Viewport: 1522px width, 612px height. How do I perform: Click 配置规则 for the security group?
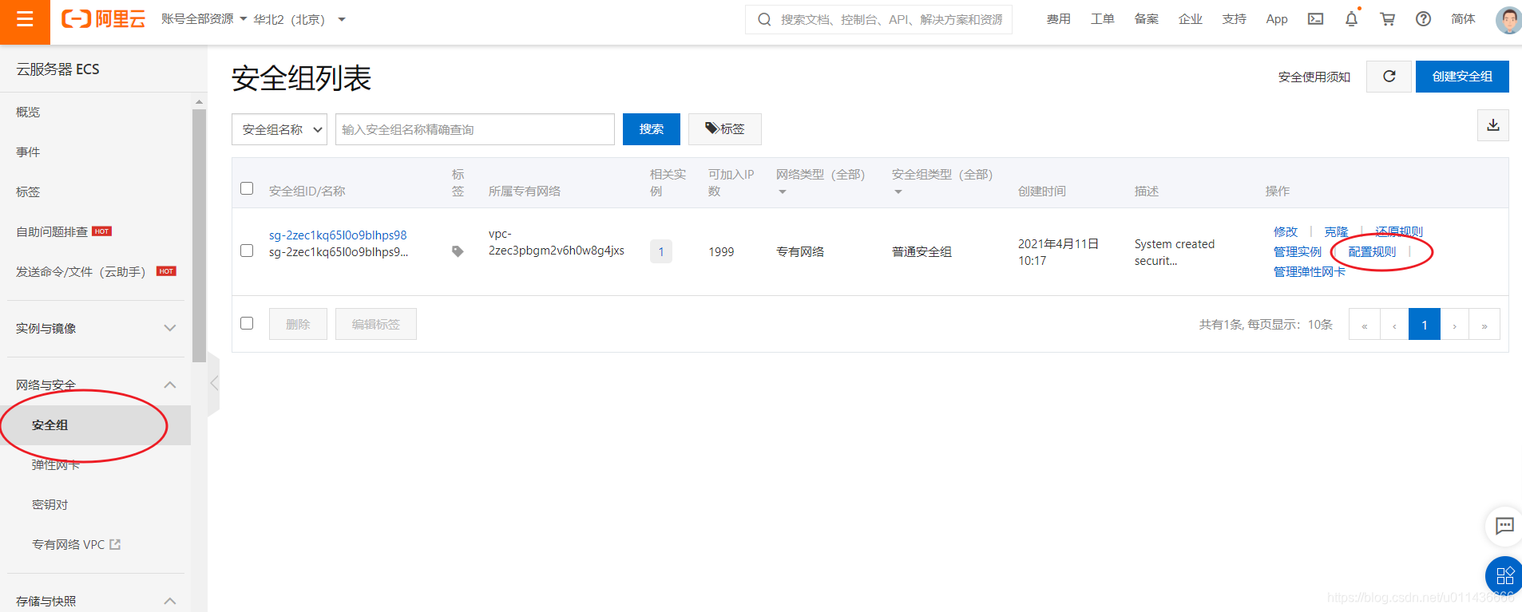(x=1372, y=251)
